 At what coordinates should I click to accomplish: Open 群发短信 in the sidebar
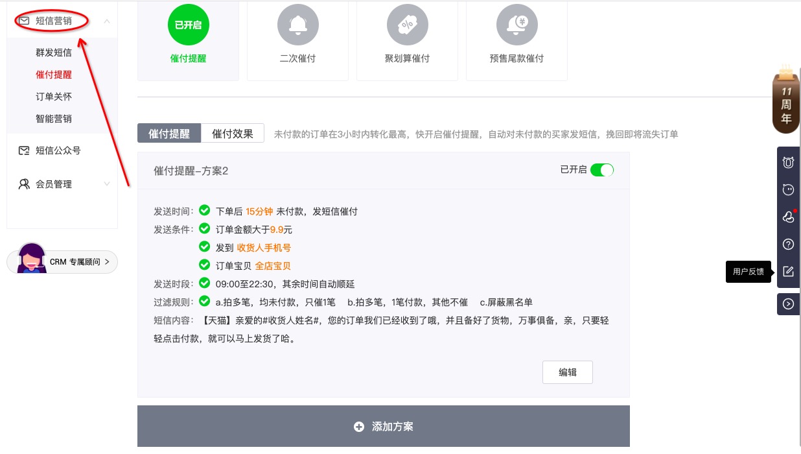[54, 53]
